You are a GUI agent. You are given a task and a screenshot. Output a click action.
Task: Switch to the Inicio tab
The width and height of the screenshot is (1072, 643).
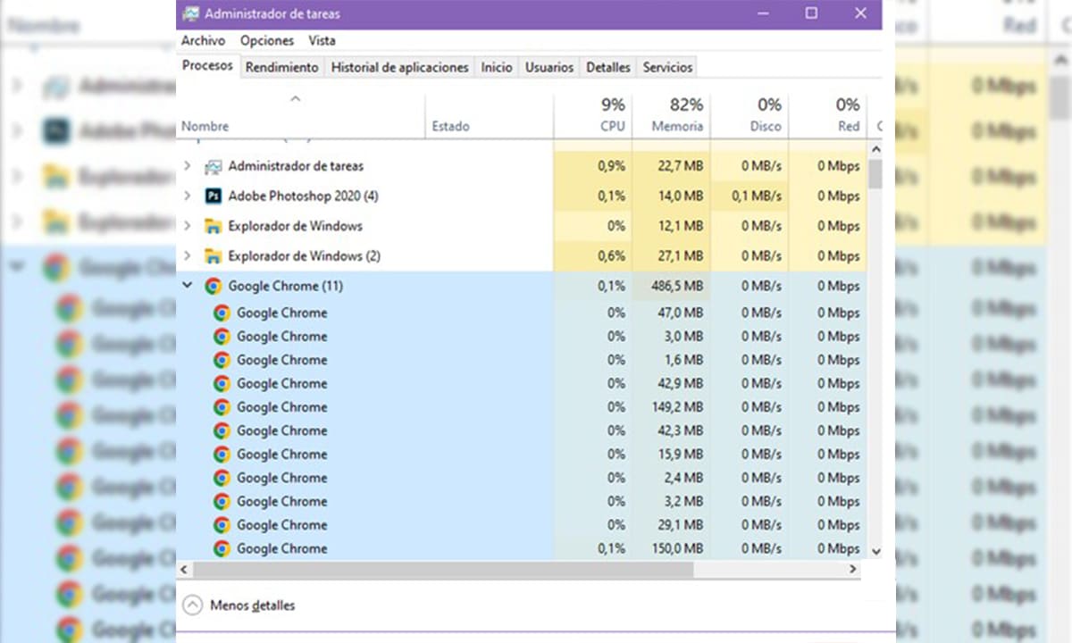pyautogui.click(x=497, y=67)
